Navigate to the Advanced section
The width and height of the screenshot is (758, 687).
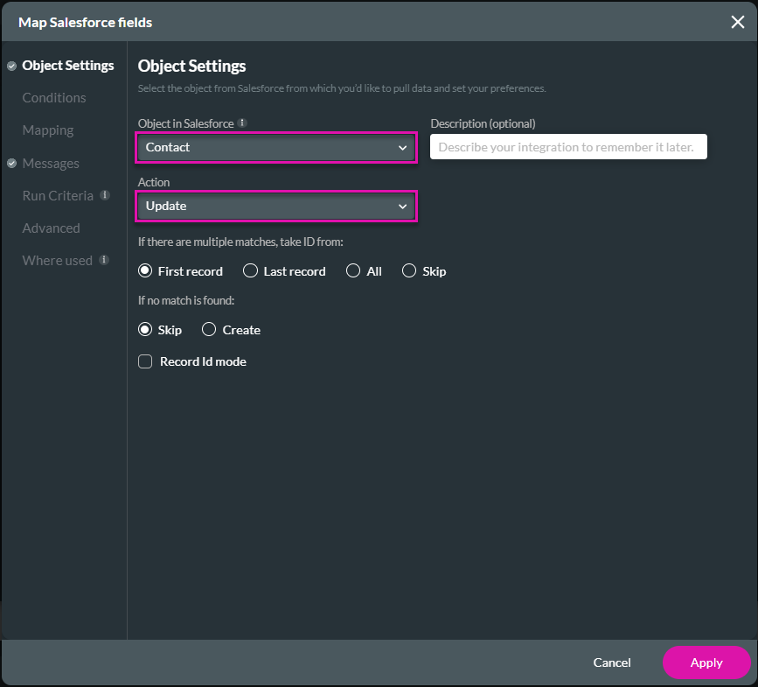tap(51, 228)
